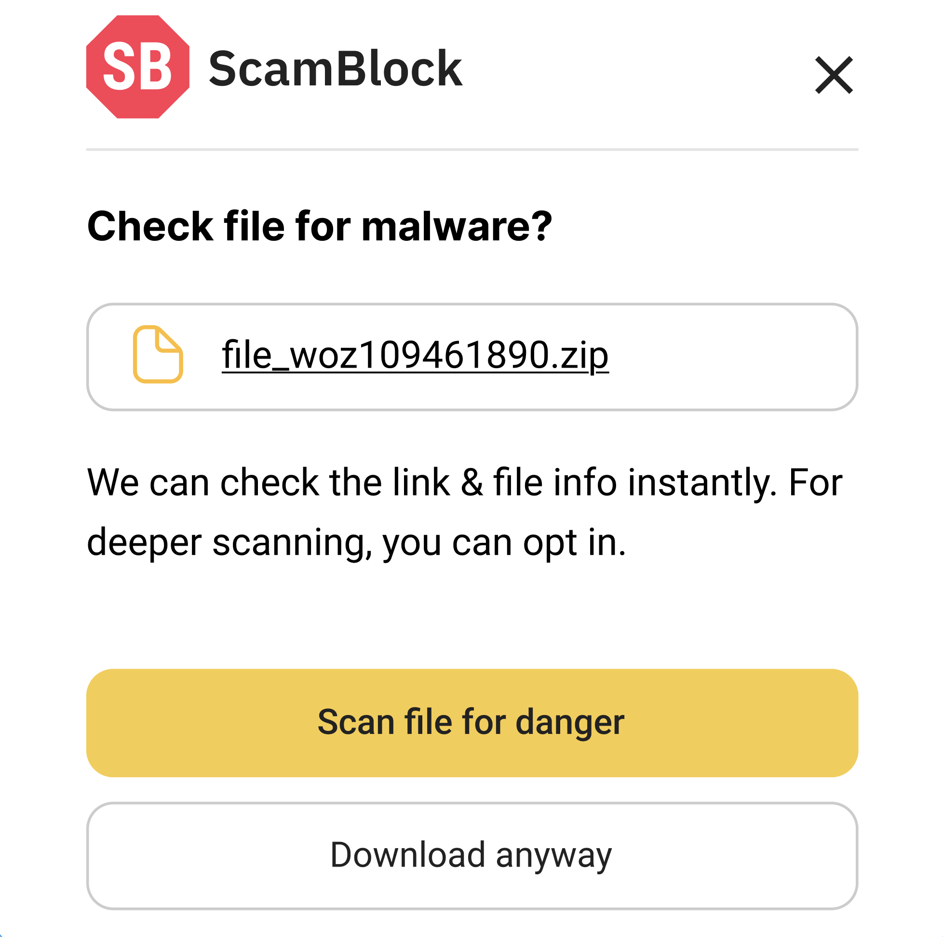Click the ScamBlock brand name text
The width and height of the screenshot is (943, 937).
coord(335,69)
